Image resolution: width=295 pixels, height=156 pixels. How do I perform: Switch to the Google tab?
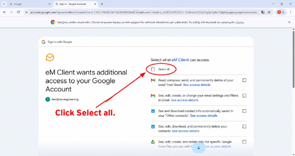[x=30, y=4]
